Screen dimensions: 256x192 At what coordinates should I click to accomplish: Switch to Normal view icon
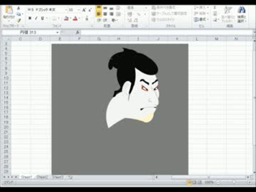[x=189, y=182]
